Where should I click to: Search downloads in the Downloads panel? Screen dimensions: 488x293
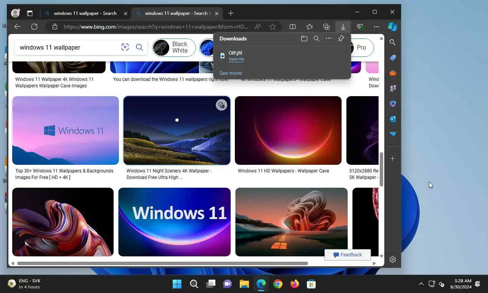(316, 39)
